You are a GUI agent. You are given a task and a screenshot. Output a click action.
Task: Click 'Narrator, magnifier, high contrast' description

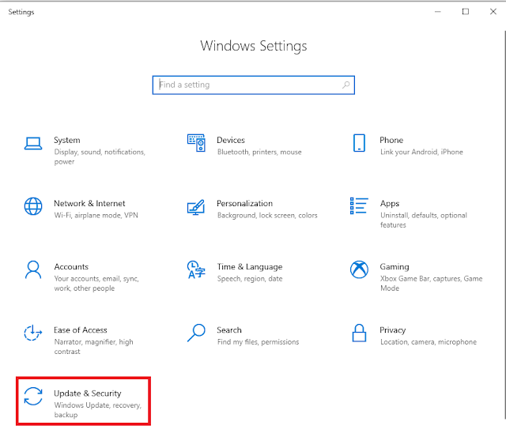(93, 347)
